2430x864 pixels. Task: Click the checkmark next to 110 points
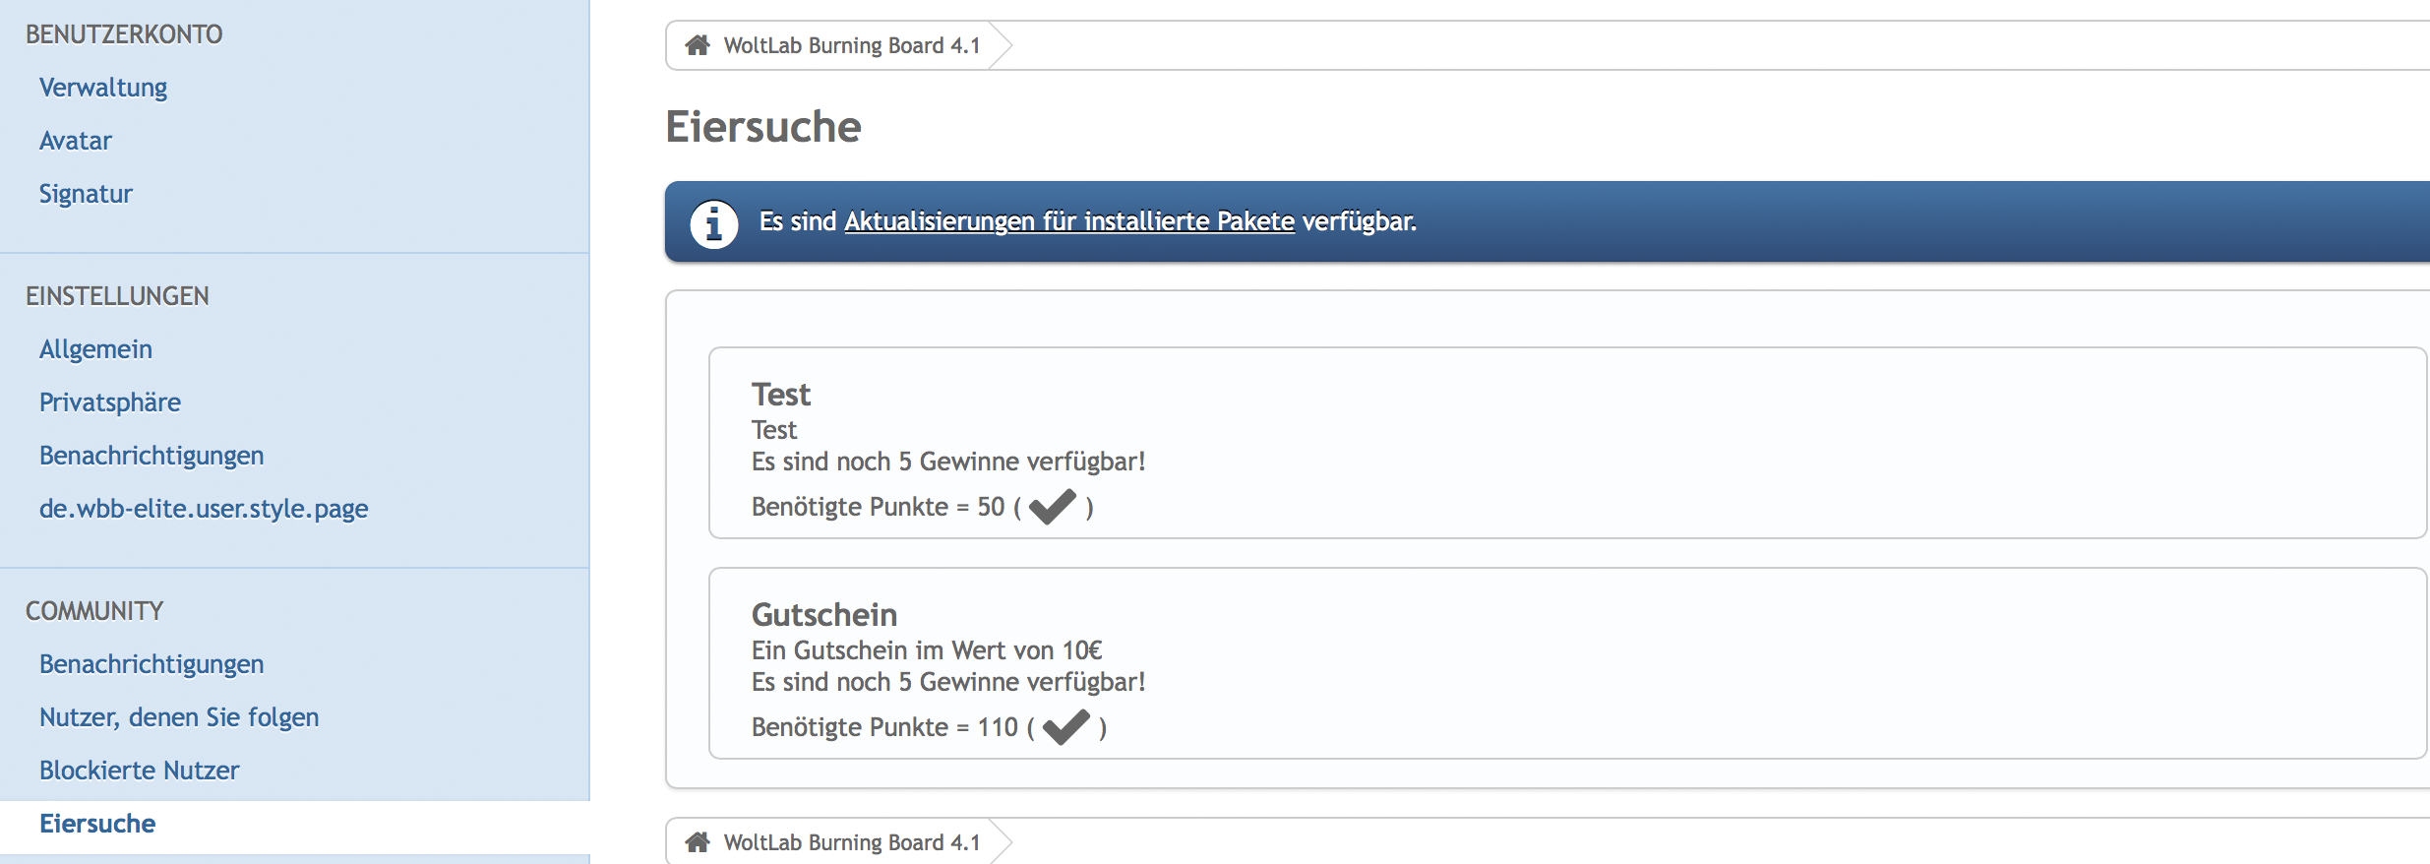click(x=1066, y=727)
